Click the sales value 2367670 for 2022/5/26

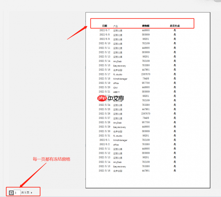(x=146, y=114)
